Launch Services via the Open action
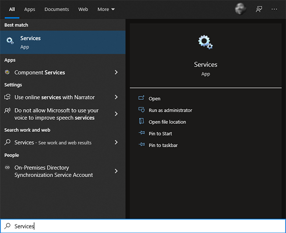The height and width of the screenshot is (233, 286). click(154, 98)
